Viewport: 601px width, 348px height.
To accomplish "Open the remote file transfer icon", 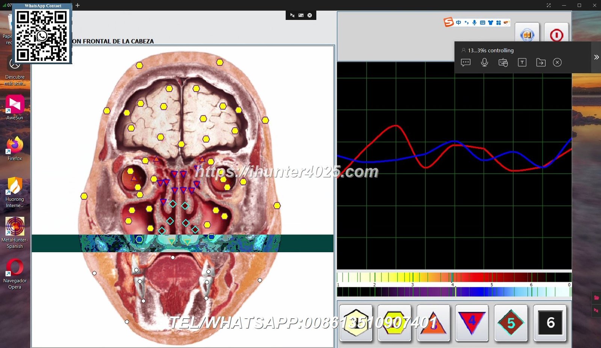I will click(541, 62).
